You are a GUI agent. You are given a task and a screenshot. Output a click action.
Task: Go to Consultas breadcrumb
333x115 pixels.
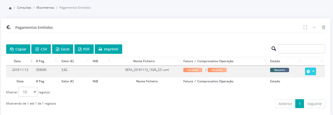(x=24, y=8)
